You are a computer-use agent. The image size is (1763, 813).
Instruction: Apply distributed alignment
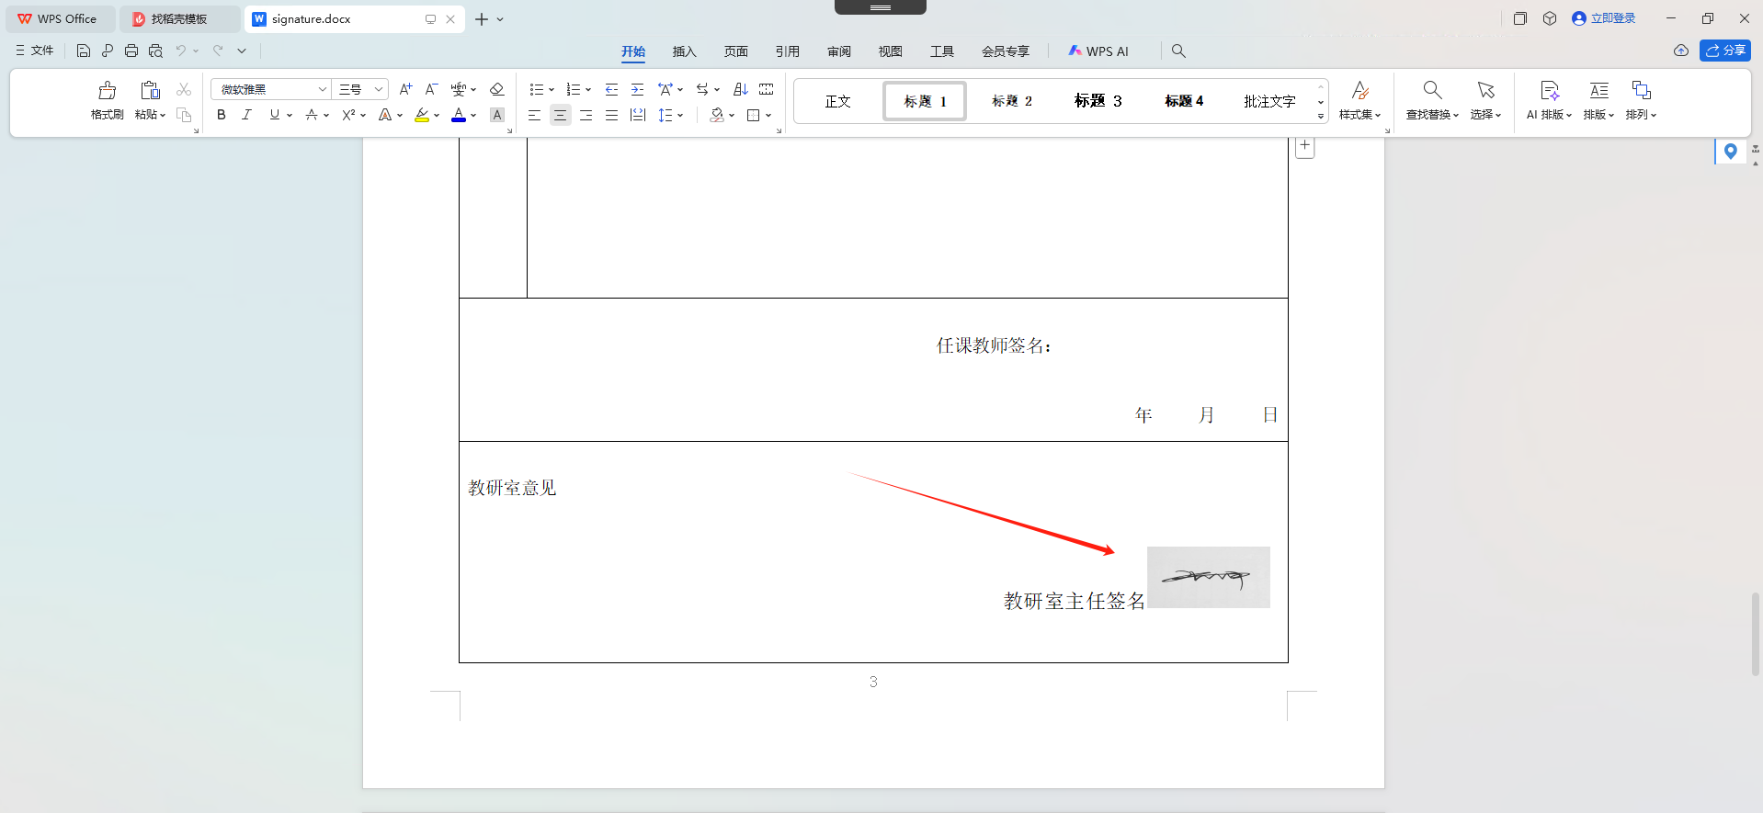click(x=638, y=115)
